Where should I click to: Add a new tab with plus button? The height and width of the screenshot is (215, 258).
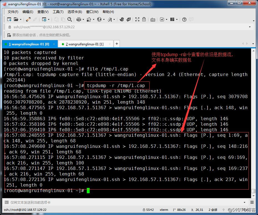pyautogui.click(x=117, y=44)
